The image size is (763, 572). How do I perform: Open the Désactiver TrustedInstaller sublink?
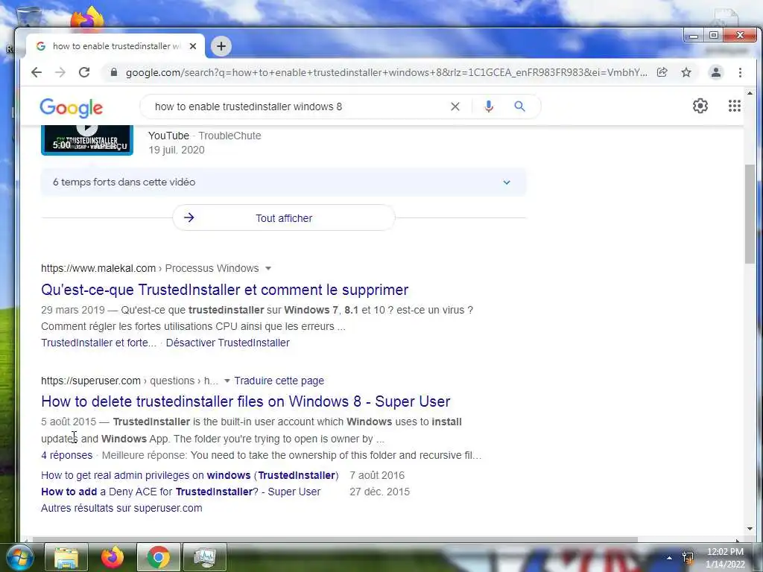(x=228, y=343)
